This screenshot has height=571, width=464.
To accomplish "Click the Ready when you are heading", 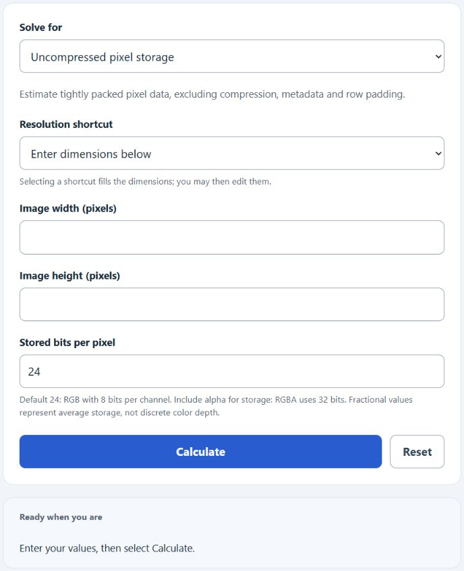I will pyautogui.click(x=61, y=516).
